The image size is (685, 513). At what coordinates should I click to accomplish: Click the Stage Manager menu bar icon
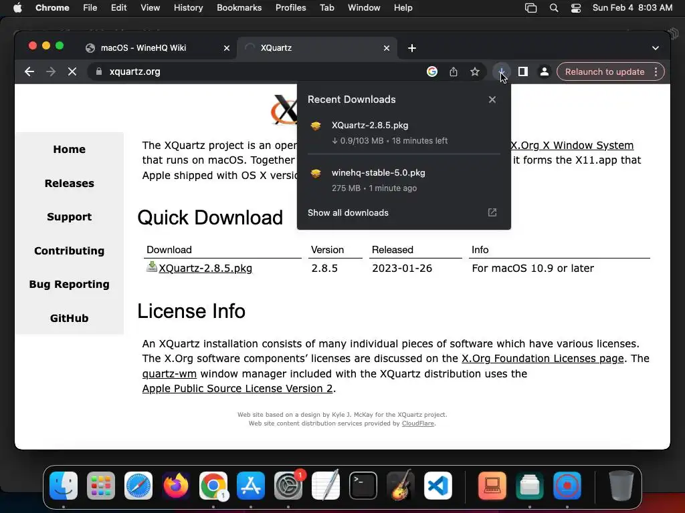(x=530, y=8)
